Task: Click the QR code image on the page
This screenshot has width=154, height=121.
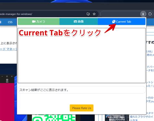Action: pyautogui.click(x=54, y=118)
